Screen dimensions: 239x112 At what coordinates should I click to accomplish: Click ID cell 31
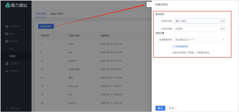pyautogui.click(x=42, y=78)
